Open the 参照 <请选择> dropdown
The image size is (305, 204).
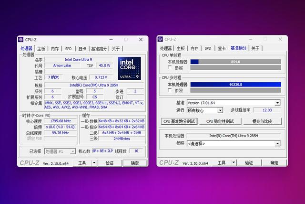pos(277,144)
